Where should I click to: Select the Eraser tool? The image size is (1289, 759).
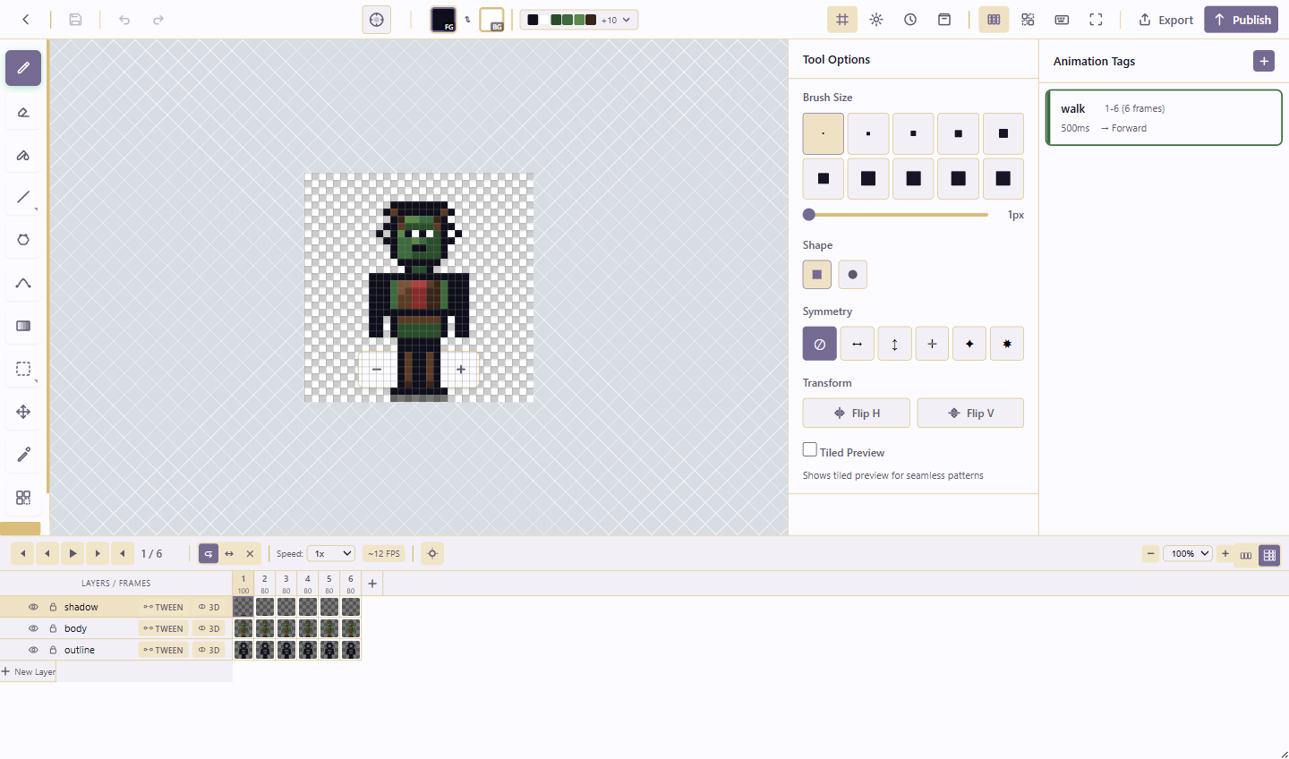click(23, 112)
